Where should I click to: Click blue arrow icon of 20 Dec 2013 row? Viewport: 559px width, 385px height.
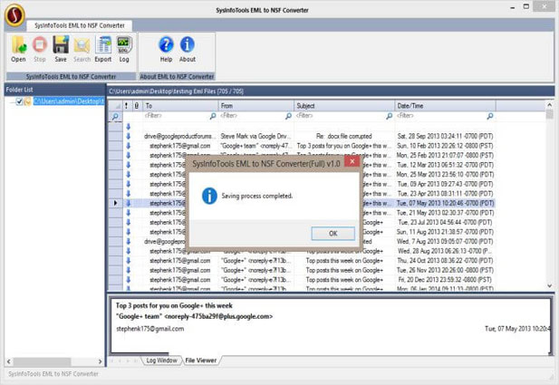pyautogui.click(x=129, y=280)
